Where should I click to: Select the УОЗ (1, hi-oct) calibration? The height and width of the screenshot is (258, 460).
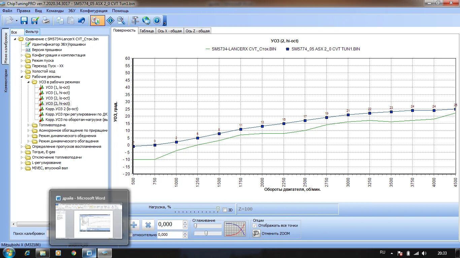coord(58,93)
